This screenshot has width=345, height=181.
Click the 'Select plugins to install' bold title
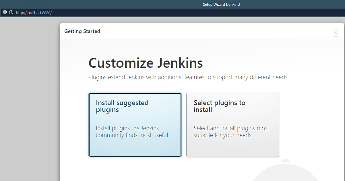click(x=220, y=106)
